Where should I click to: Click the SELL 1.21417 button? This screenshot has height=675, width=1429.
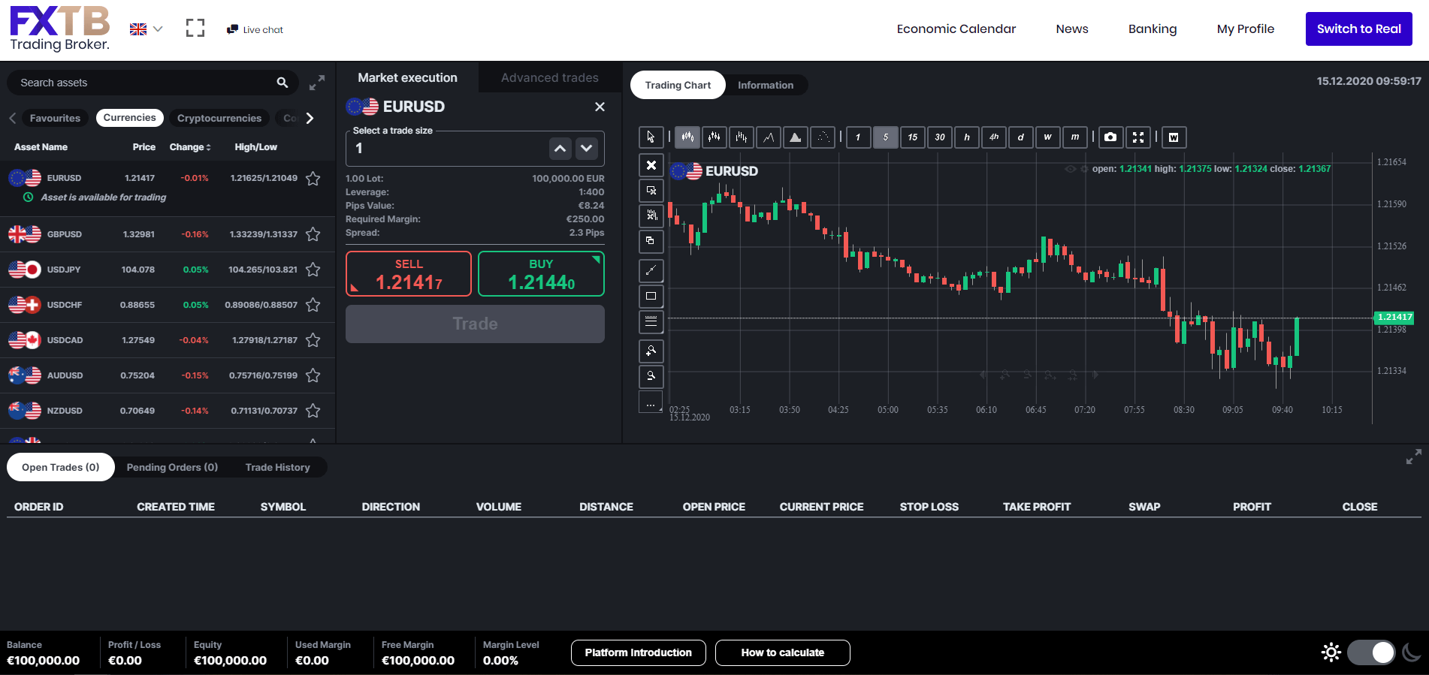point(409,274)
